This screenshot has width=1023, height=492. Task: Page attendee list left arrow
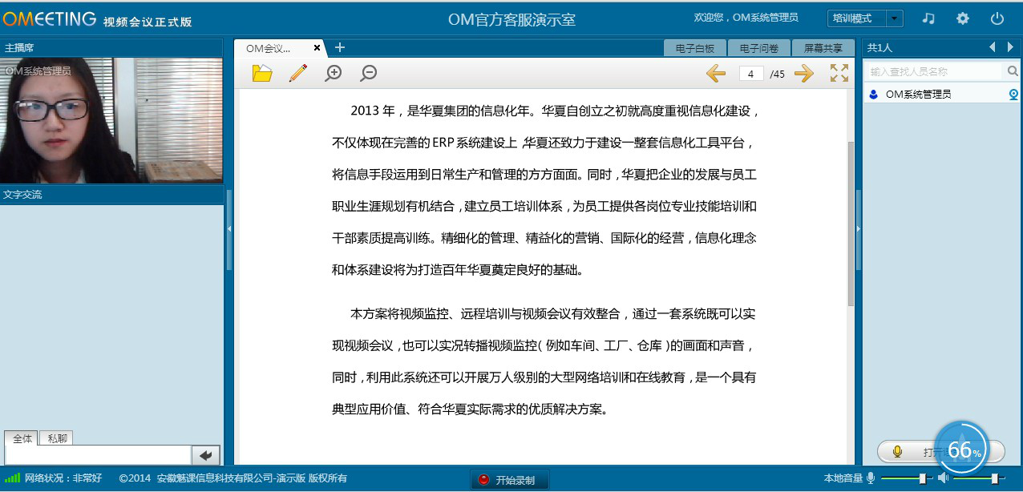point(993,47)
